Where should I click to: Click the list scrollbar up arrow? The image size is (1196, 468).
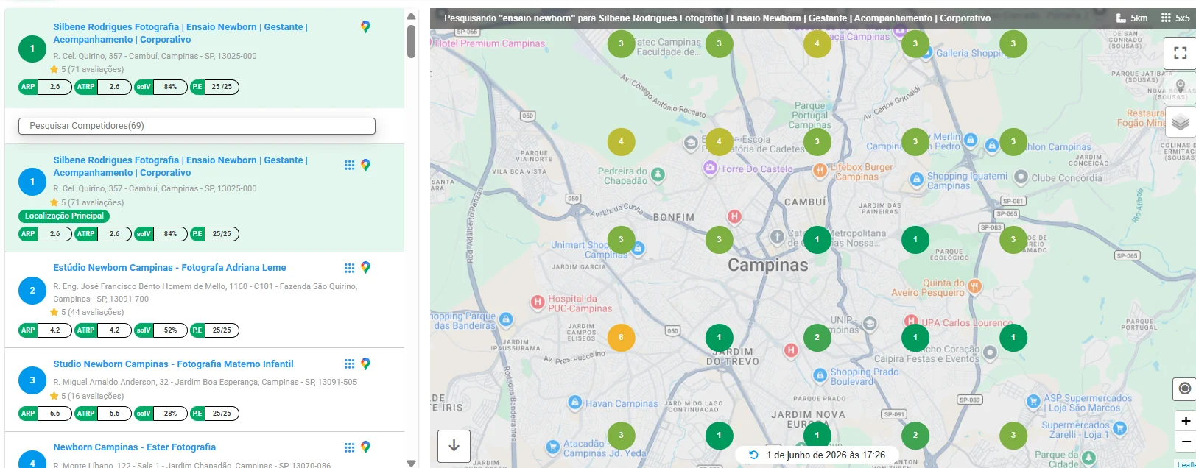(x=411, y=16)
